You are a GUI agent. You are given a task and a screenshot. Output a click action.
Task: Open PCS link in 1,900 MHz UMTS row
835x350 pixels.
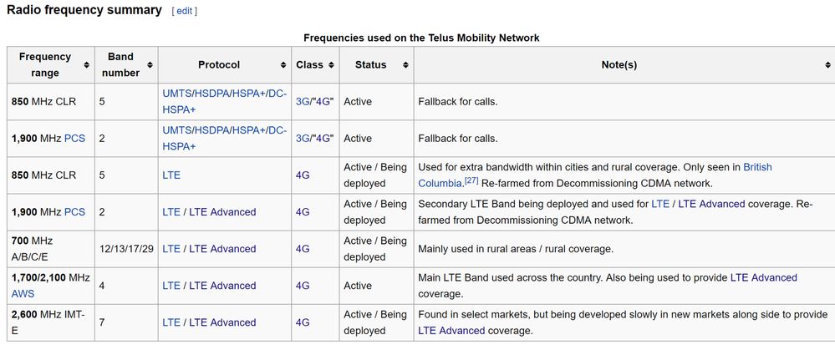[x=74, y=139]
